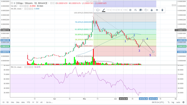This screenshot has width=187, height=105.
Task: Click the 0.00001743 price label on the left scale
Action: (x=5, y=30)
